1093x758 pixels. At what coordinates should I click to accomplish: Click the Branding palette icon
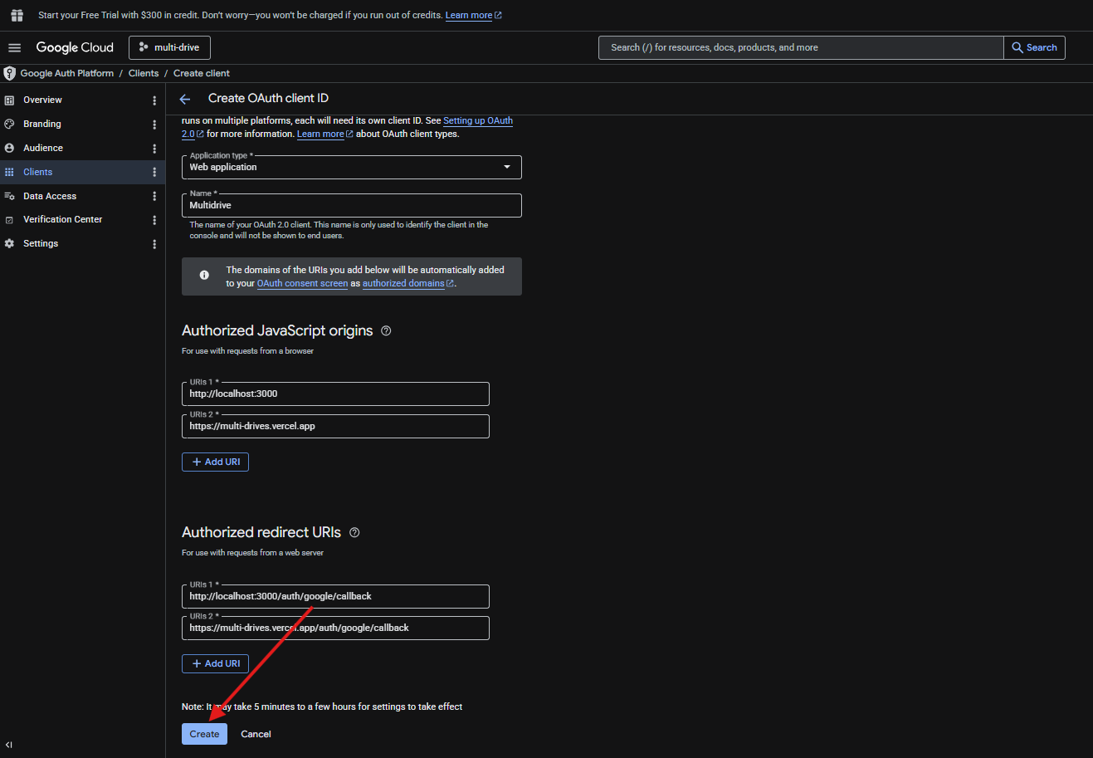(9, 124)
